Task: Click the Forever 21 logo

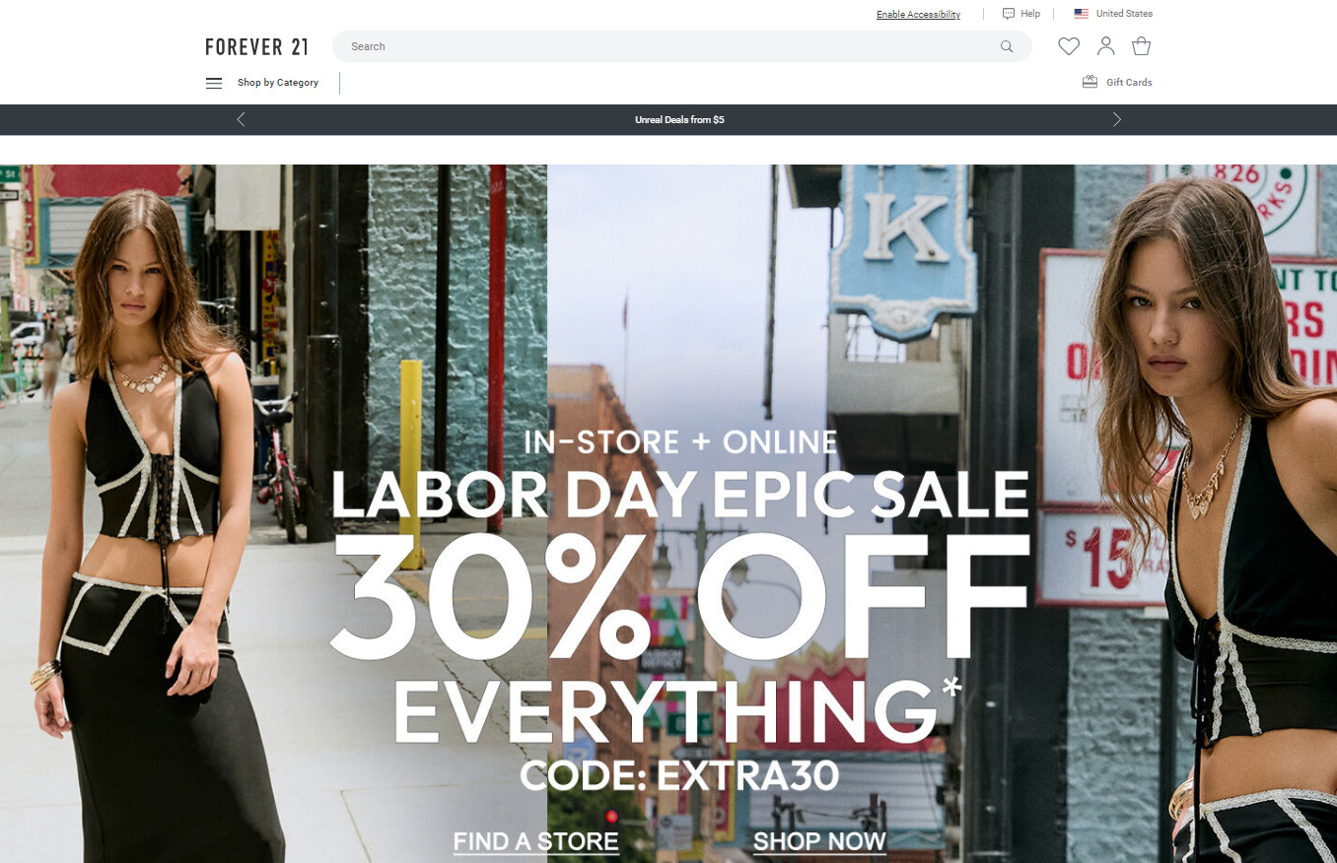Action: point(256,46)
